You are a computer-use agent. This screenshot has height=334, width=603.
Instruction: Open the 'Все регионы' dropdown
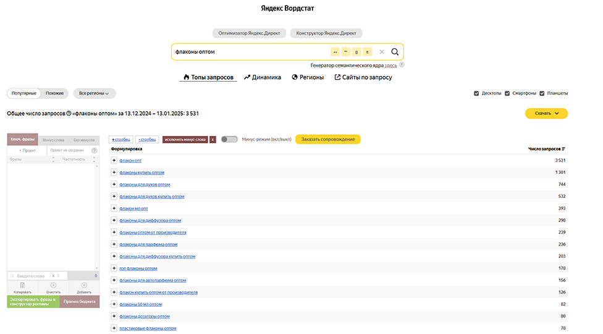tap(94, 93)
